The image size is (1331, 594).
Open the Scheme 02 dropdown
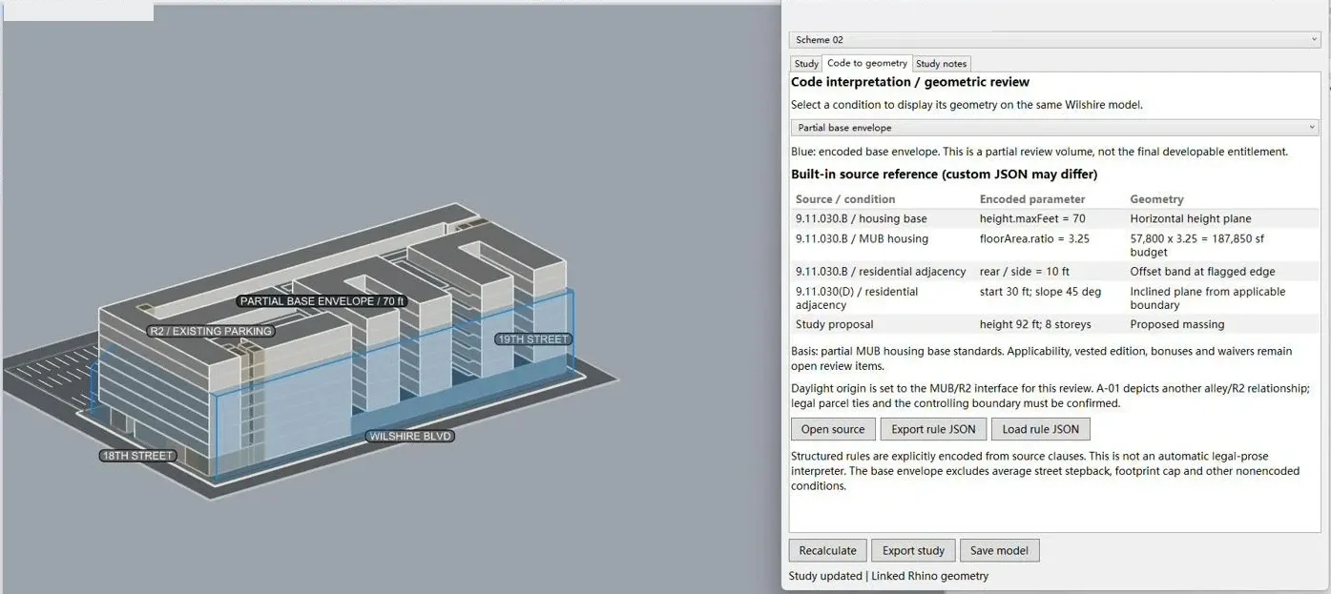coord(1054,40)
